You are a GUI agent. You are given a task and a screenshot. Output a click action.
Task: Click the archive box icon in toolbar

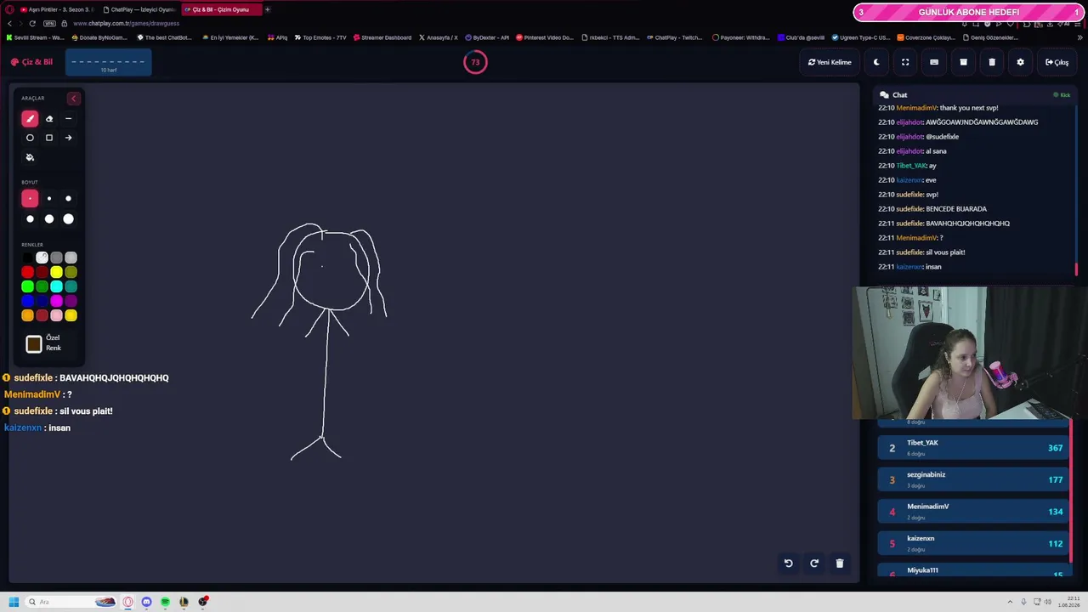coord(963,62)
